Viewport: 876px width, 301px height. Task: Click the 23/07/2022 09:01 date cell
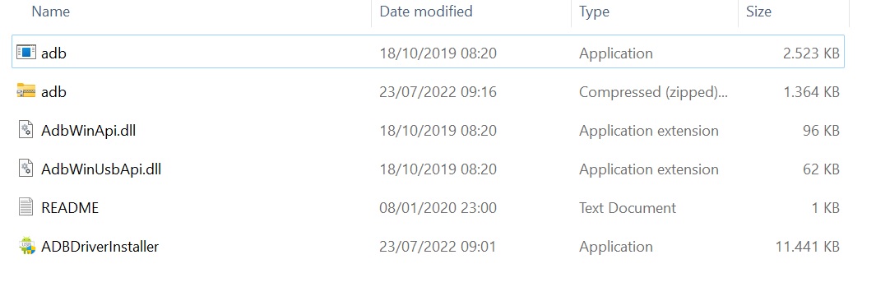click(x=438, y=246)
